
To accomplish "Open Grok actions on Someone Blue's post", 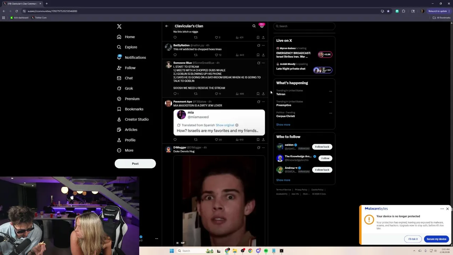I will 258,63.
